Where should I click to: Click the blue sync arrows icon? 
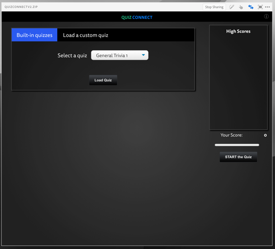click(251, 7)
